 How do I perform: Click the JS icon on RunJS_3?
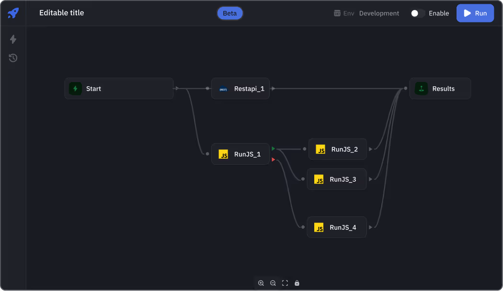click(319, 179)
